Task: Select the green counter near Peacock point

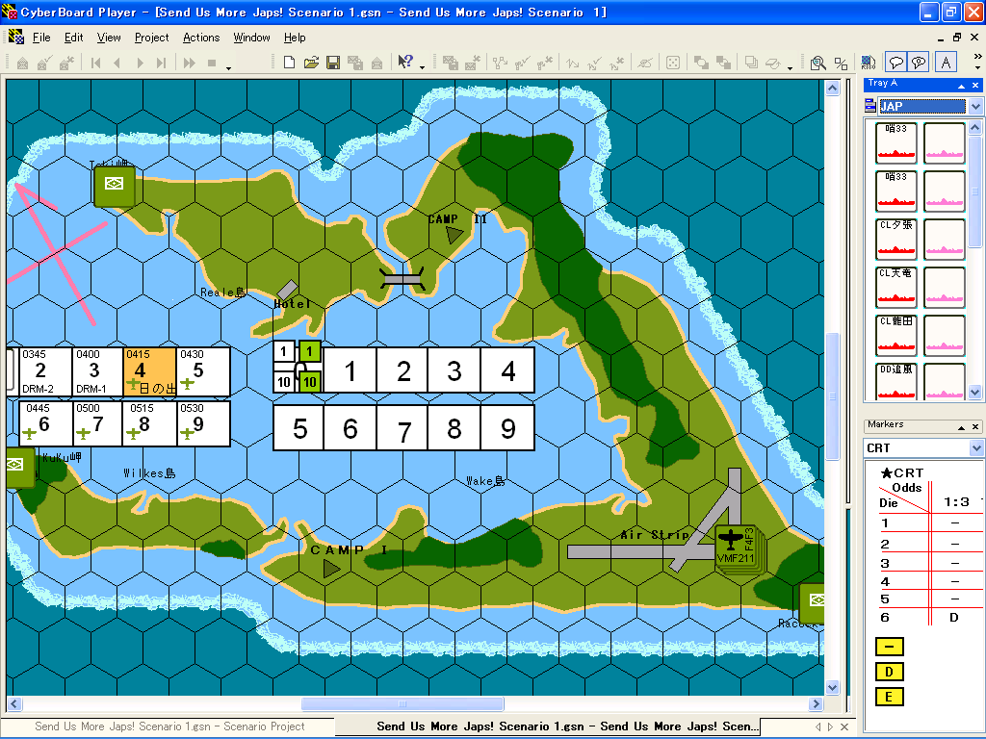Action: coord(813,603)
